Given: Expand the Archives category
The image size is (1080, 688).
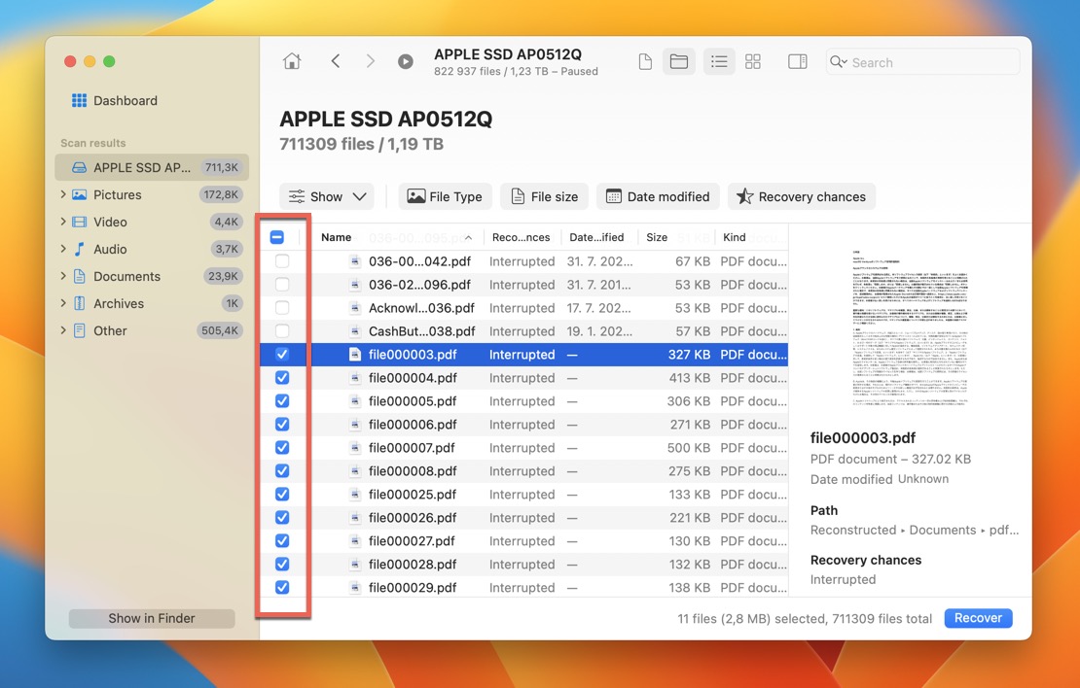Looking at the screenshot, I should [63, 303].
